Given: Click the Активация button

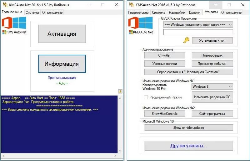Looking at the screenshot, I should point(62,34).
